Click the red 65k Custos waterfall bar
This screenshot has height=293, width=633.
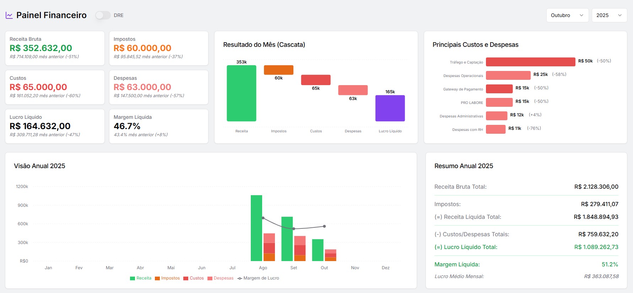316,80
